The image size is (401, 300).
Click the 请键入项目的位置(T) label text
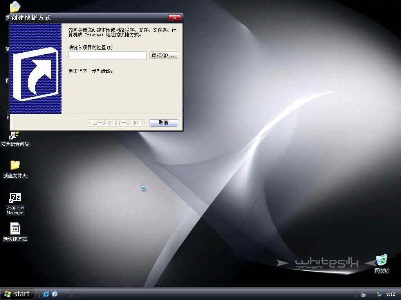(92, 47)
